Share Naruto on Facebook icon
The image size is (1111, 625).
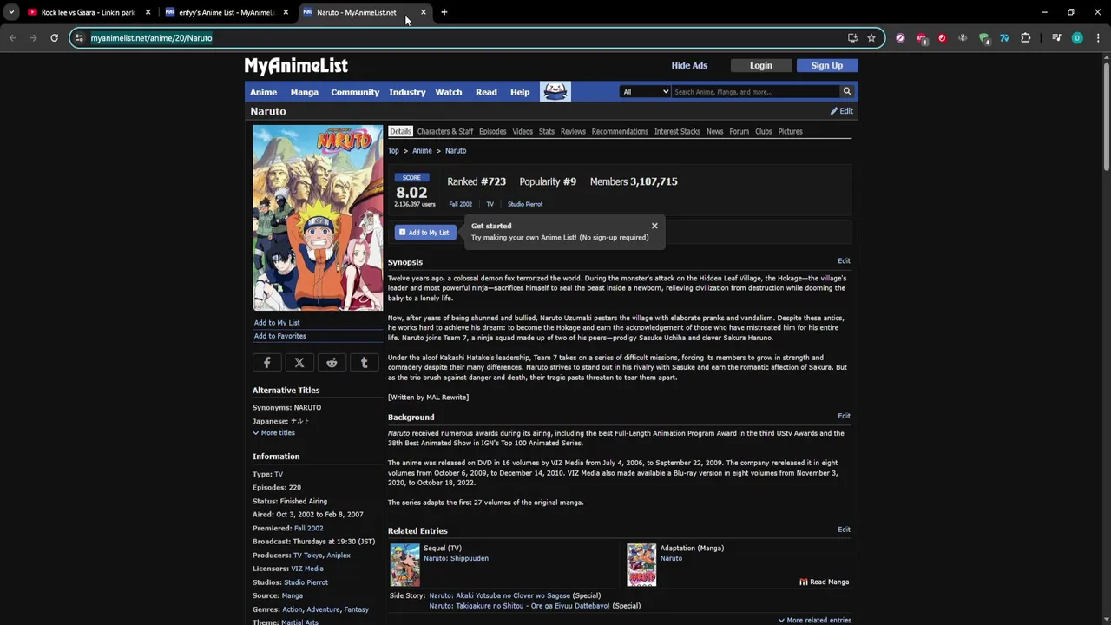click(x=267, y=363)
